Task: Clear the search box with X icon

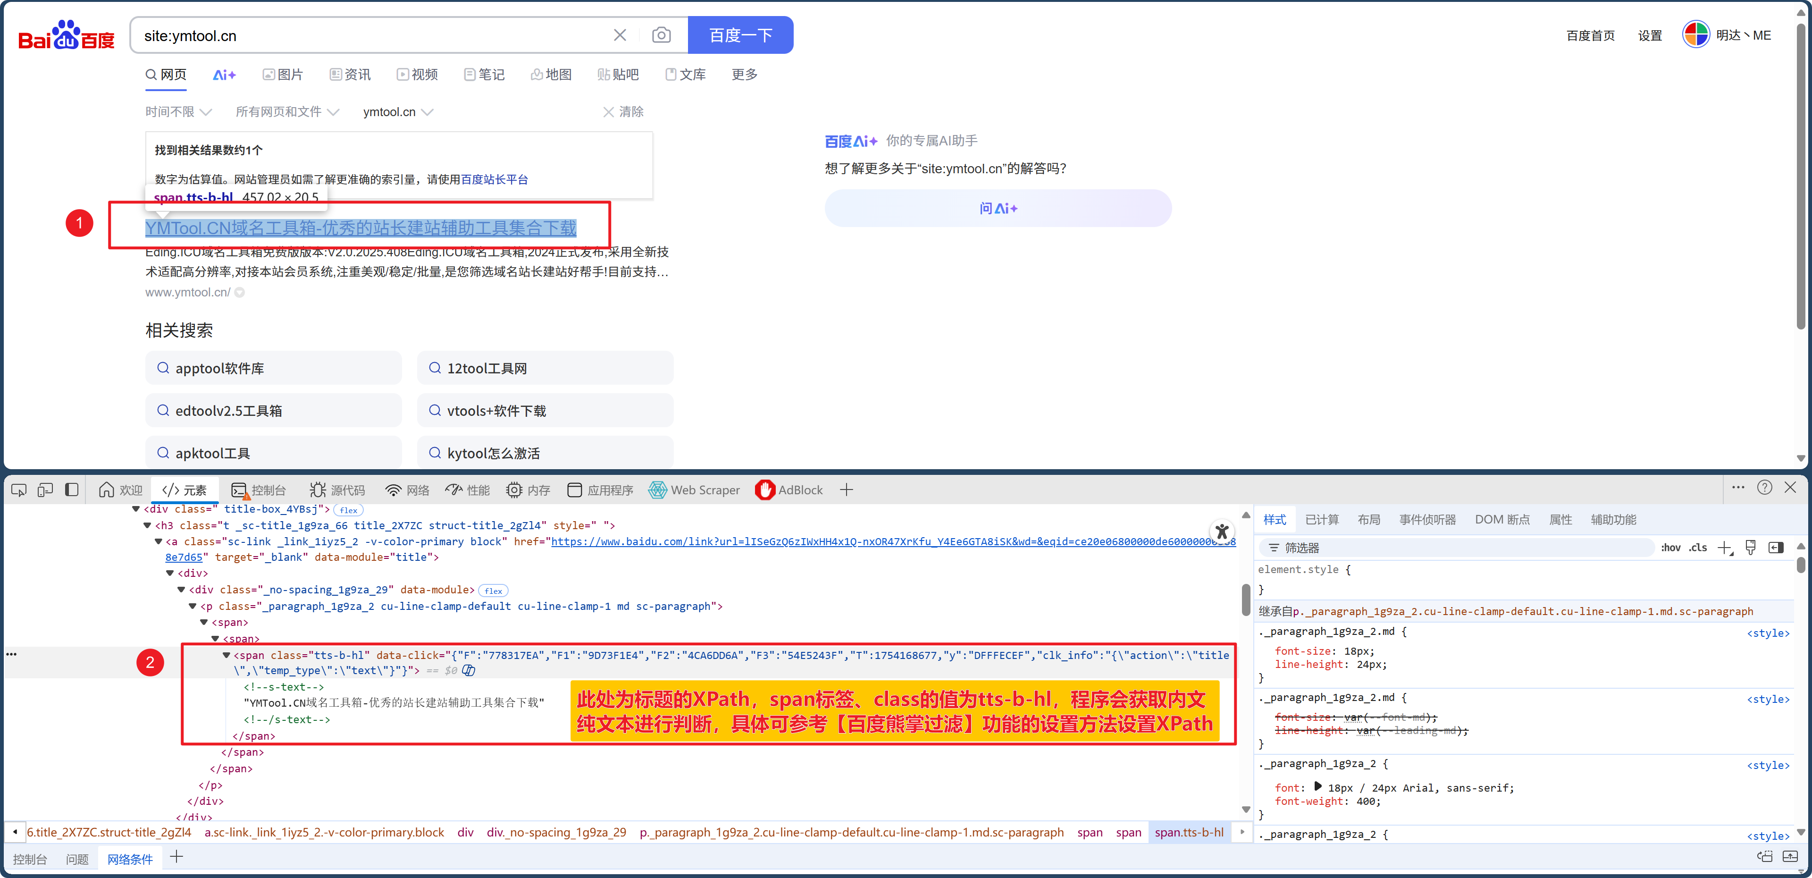Action: point(620,35)
